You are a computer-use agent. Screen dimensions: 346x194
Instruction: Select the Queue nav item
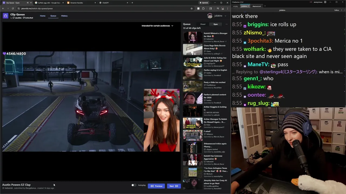53,16
